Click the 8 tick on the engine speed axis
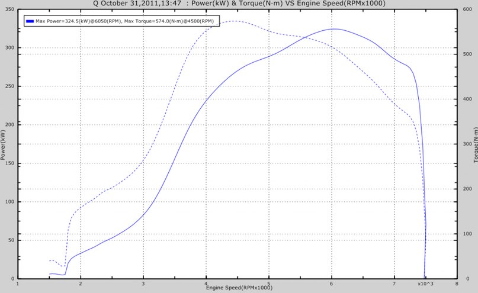 coord(457,284)
